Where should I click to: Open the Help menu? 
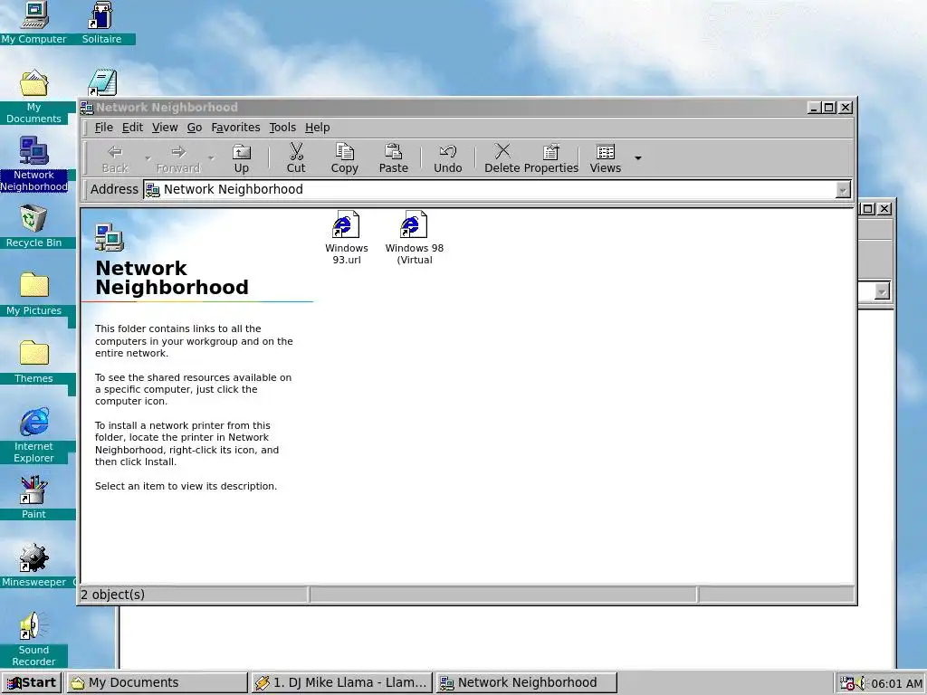coord(318,127)
